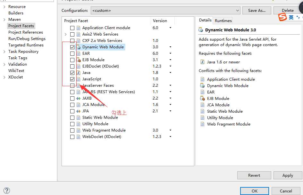Click the Application Client module facet icon

(79, 28)
